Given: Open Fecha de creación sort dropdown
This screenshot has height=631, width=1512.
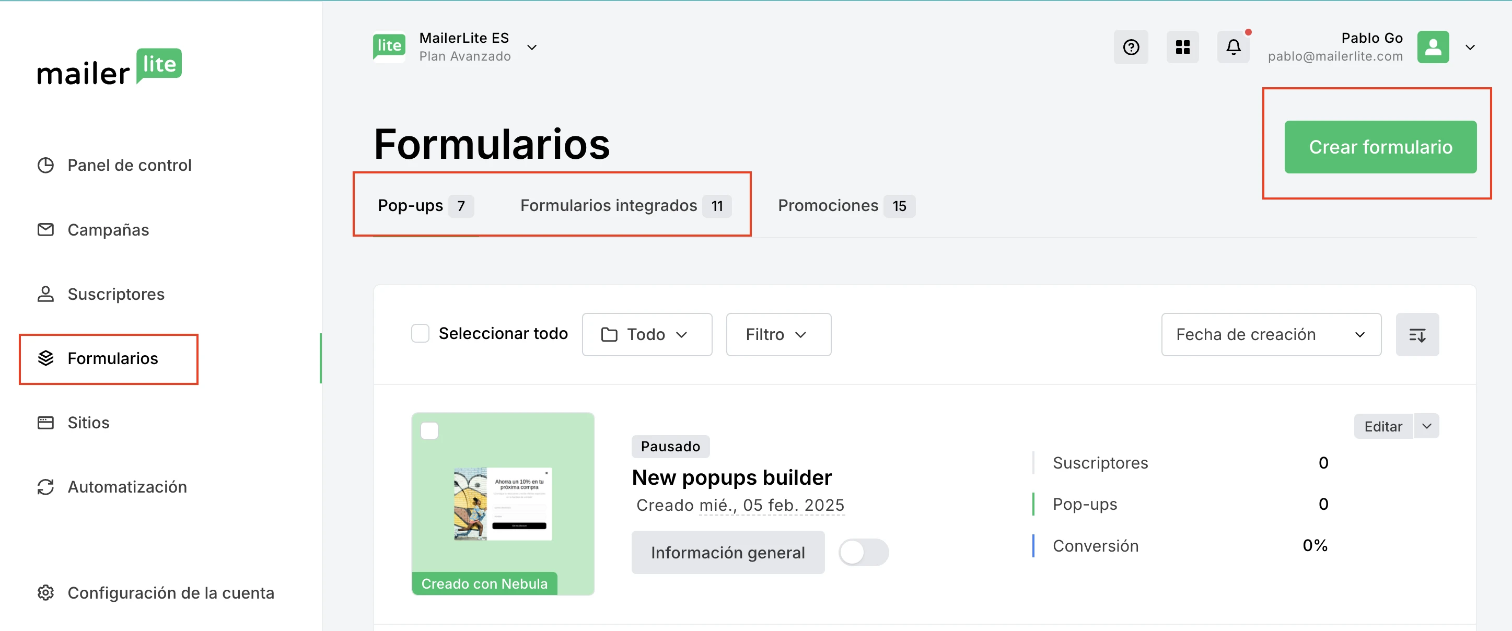Looking at the screenshot, I should point(1270,335).
